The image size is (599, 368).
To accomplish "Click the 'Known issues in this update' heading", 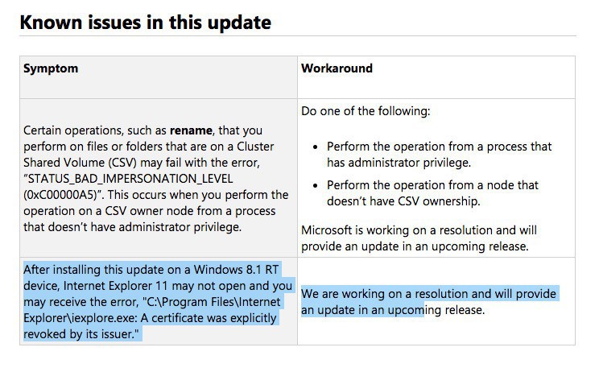I will tap(145, 22).
